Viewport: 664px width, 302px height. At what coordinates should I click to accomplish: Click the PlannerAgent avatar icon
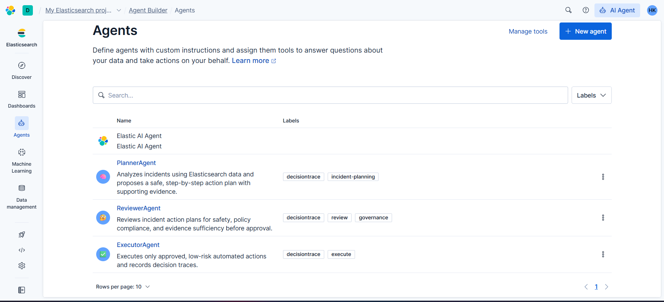coord(103,177)
